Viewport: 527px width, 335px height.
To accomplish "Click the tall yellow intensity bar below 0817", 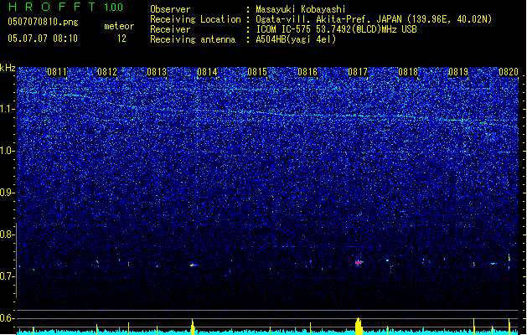I will pos(359,327).
